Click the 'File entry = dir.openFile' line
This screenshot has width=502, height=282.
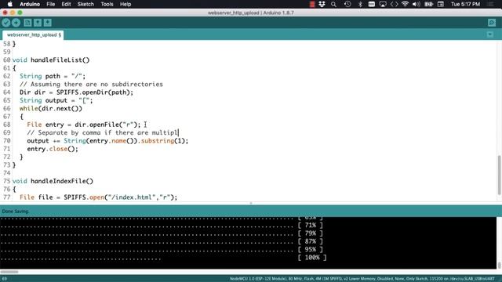(84, 125)
